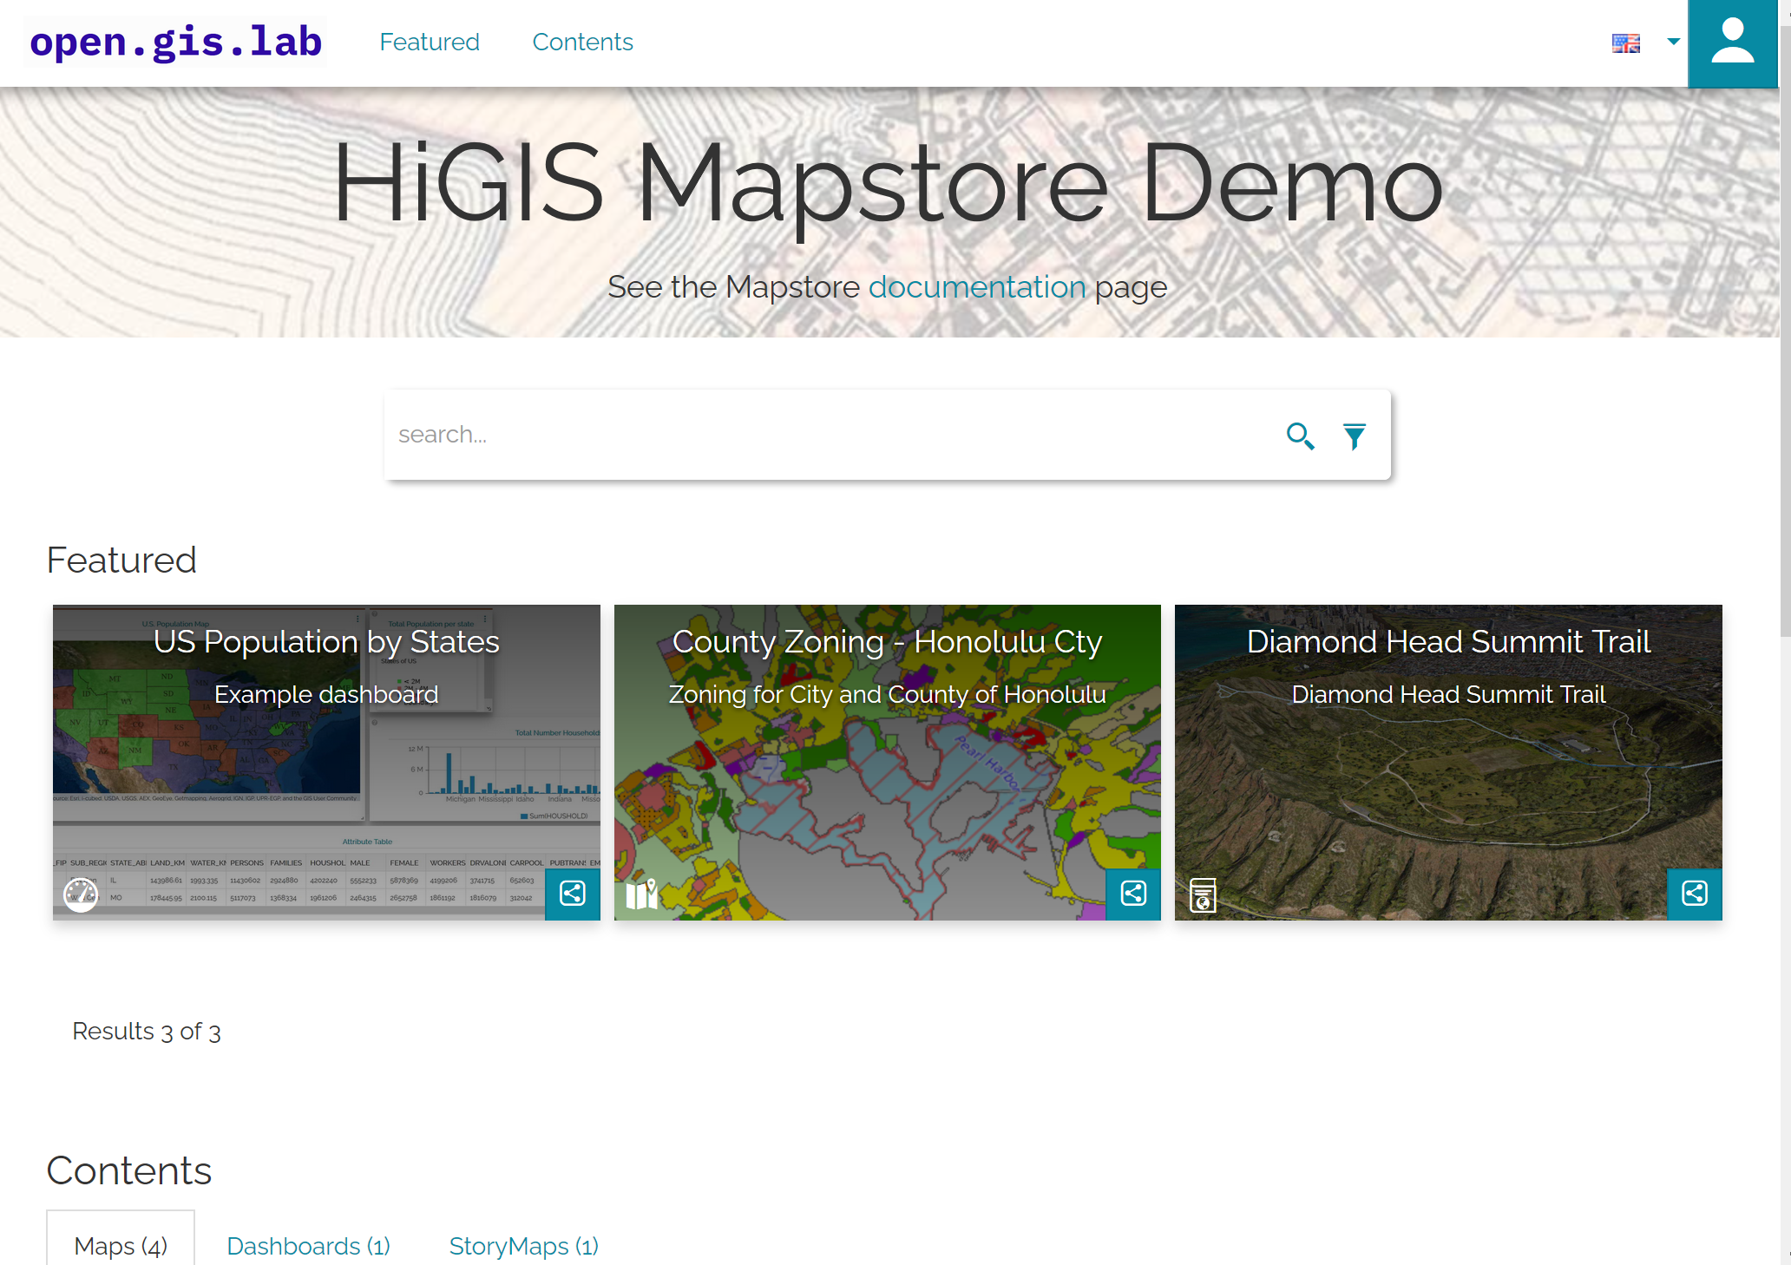Open the filter funnel icon
Screen dimensions: 1791x1265
[x=1354, y=436]
